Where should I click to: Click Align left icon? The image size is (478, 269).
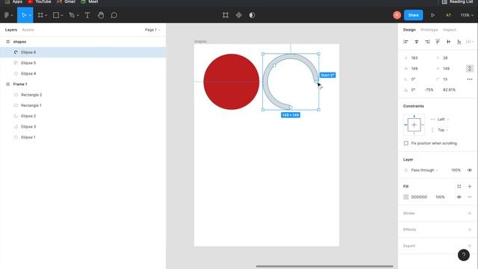pos(406,42)
